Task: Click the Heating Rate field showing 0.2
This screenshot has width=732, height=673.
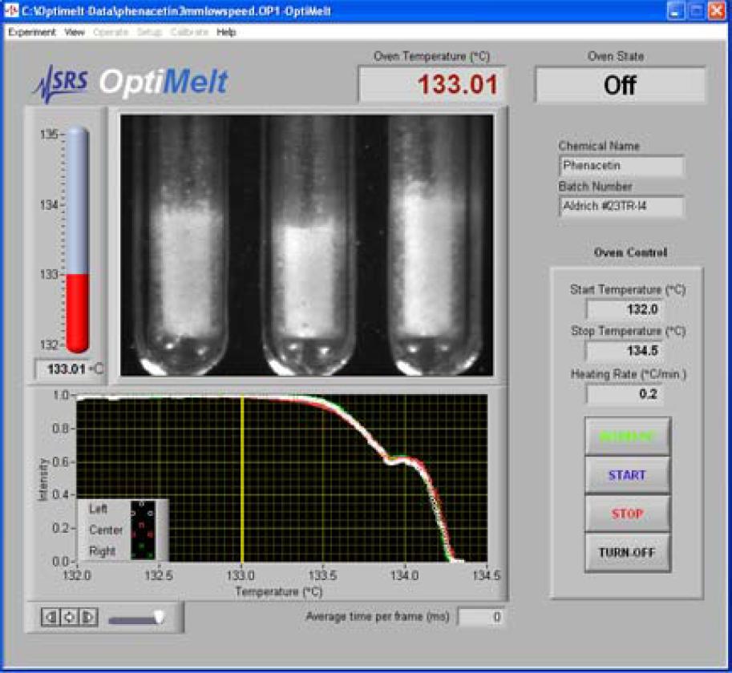Action: pos(624,394)
